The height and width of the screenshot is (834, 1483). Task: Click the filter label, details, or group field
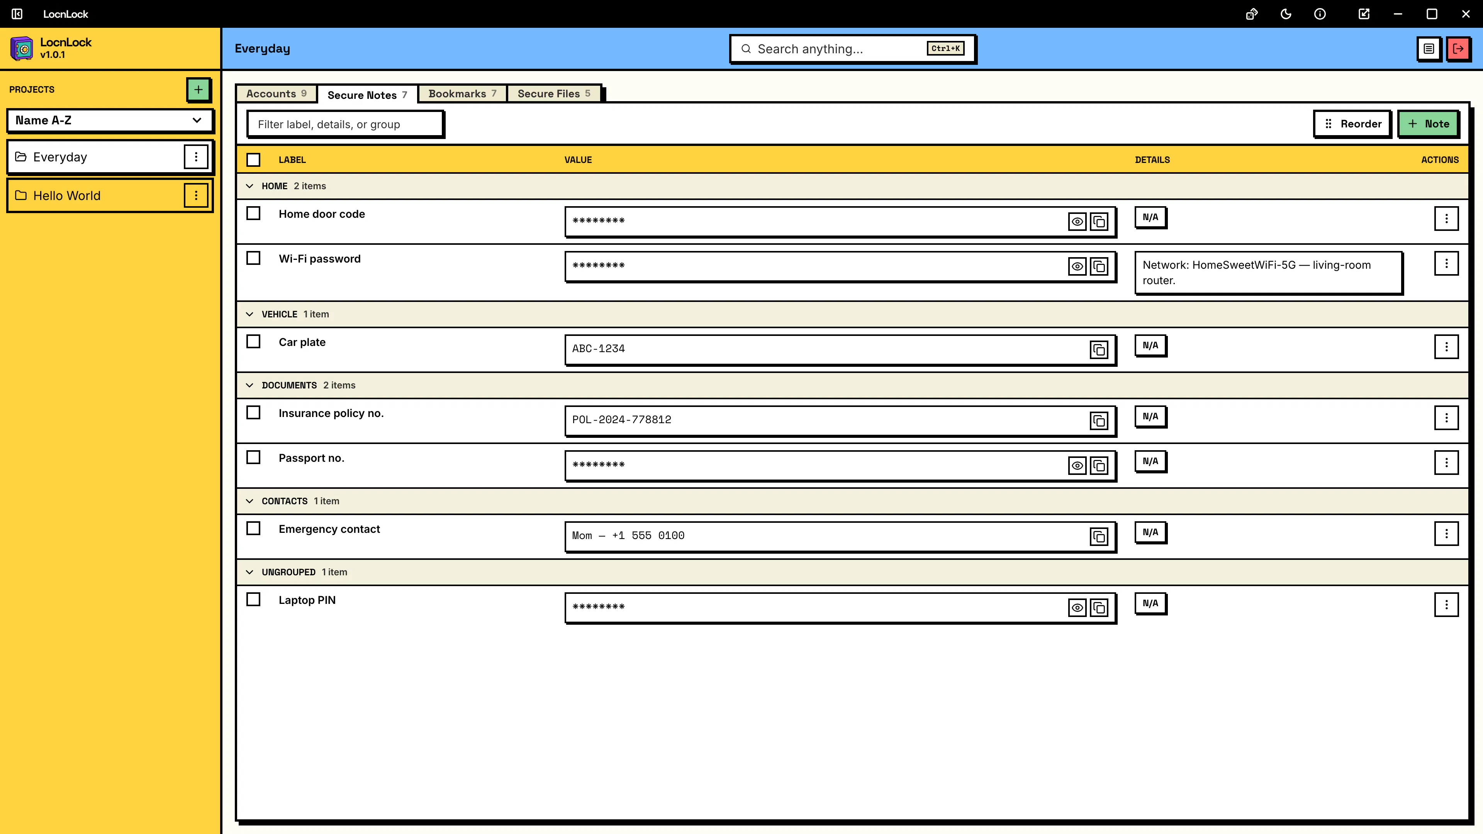tap(345, 124)
